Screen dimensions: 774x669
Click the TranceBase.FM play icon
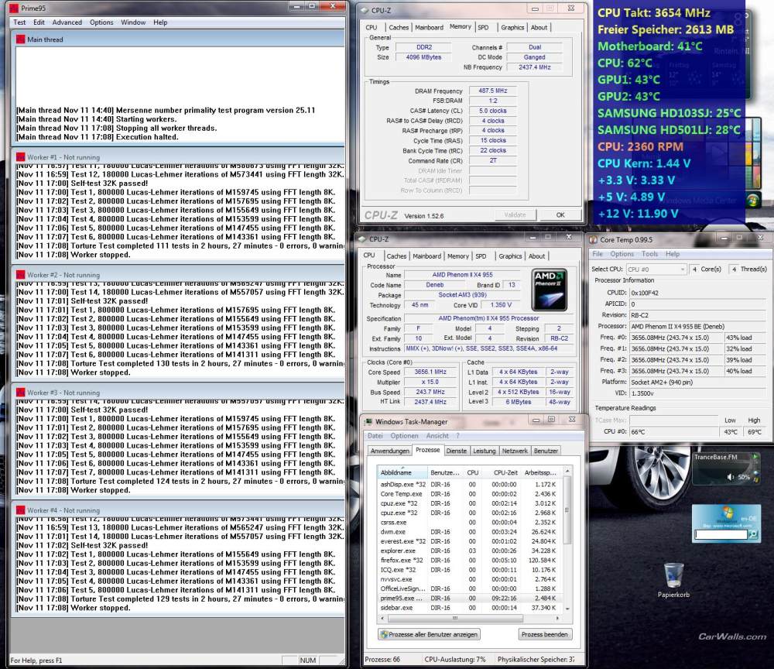[754, 457]
